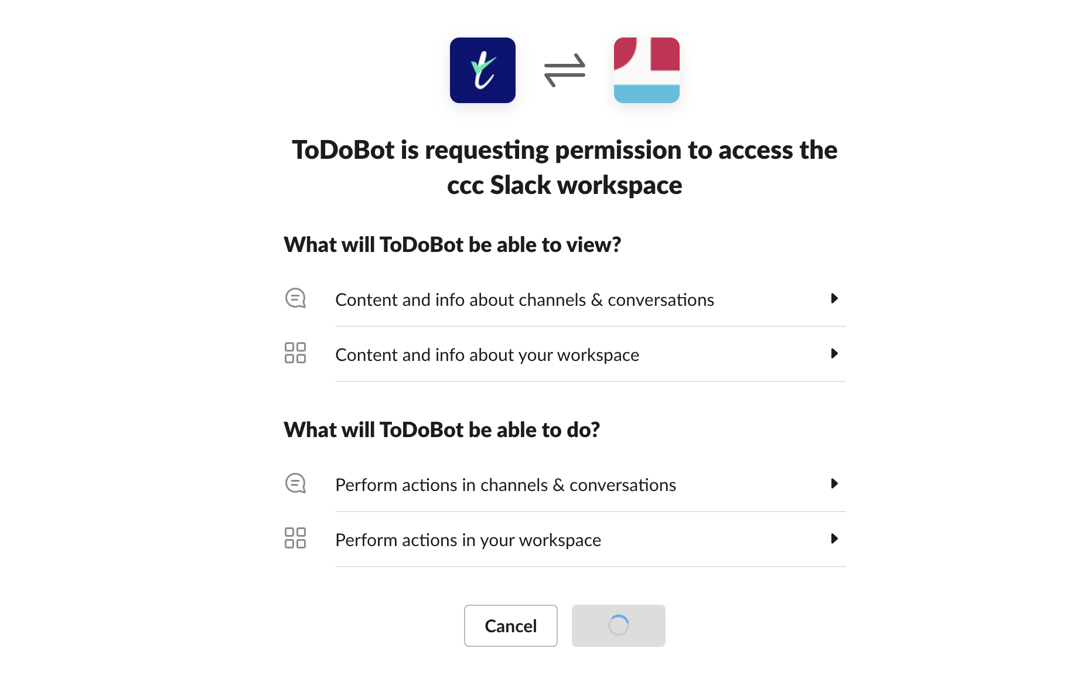Expand Perform actions in your workspace

coord(835,539)
